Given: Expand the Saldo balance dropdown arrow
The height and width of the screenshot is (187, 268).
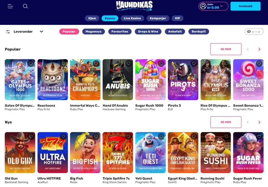Looking at the screenshot, I should (x=221, y=6).
